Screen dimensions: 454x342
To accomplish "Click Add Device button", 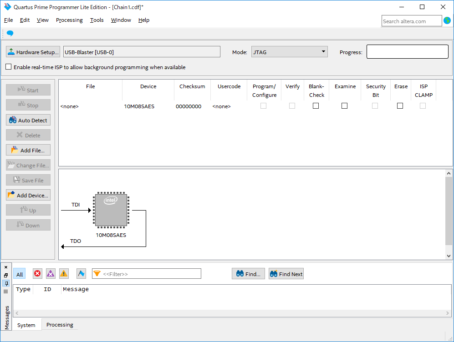I will [28, 196].
